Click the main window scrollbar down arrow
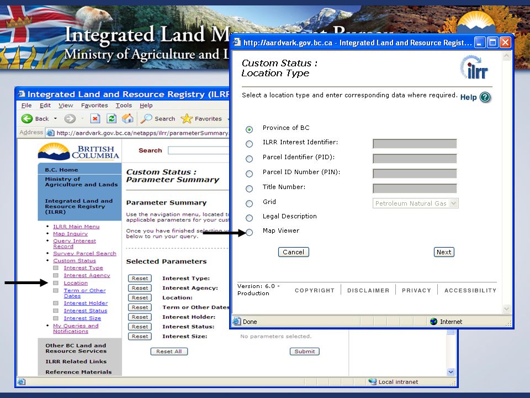Viewport: 530px width, 398px height. click(x=451, y=372)
